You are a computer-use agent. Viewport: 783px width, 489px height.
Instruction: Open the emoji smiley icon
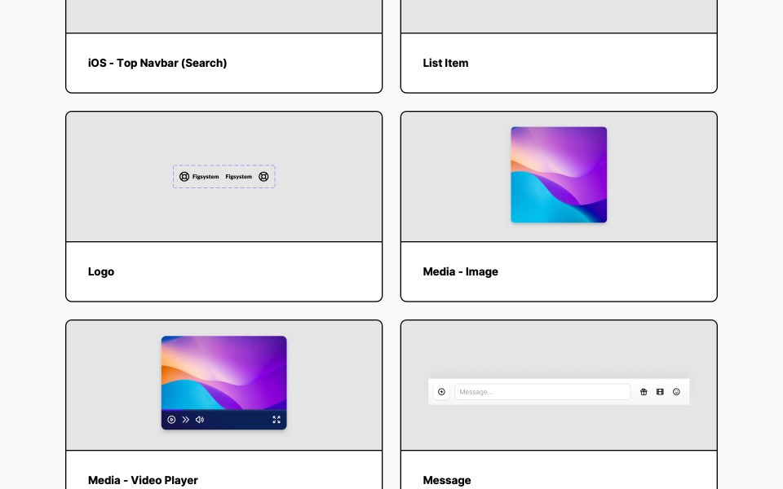pos(676,392)
